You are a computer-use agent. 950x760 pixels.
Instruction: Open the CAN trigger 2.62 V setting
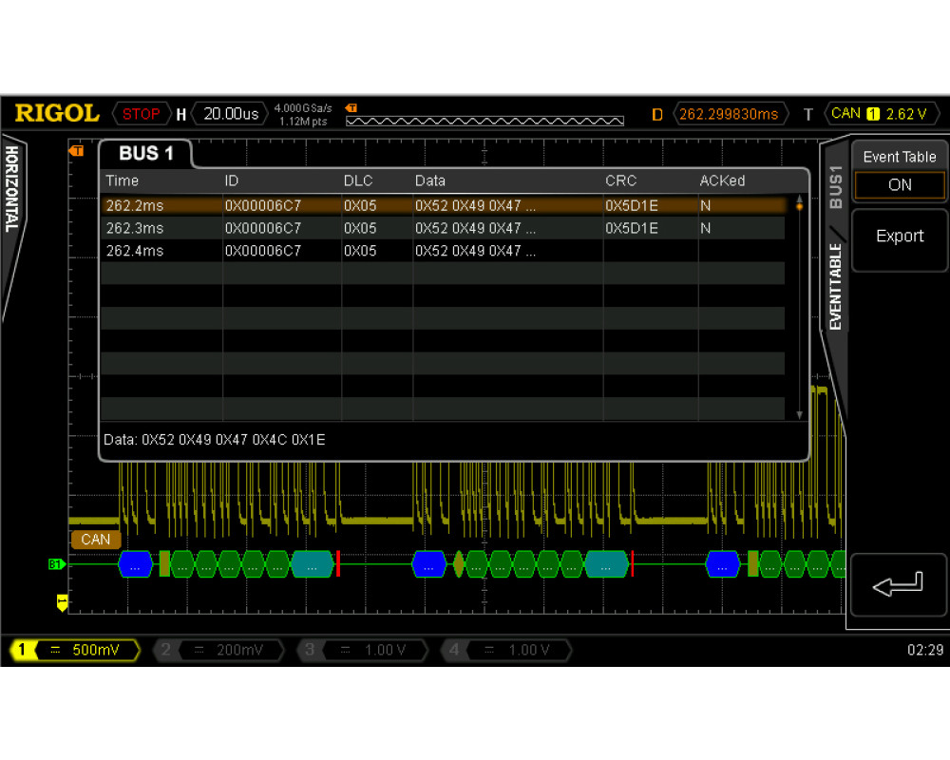click(879, 114)
